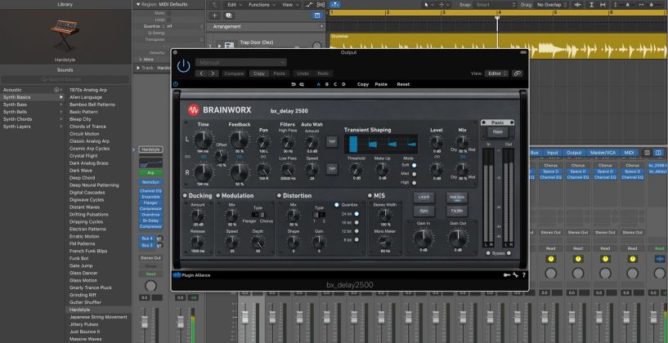Open the Snap Smart dropdown
668x343 pixels.
coord(495,5)
